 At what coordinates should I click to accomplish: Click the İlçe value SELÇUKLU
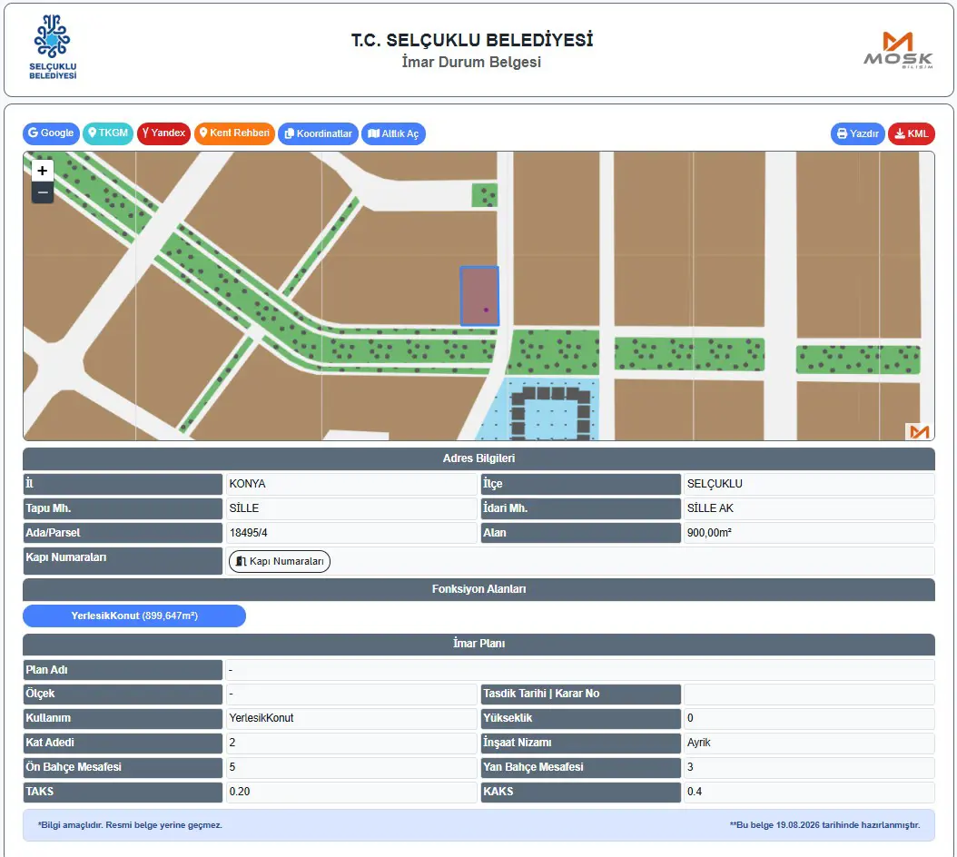(x=809, y=484)
